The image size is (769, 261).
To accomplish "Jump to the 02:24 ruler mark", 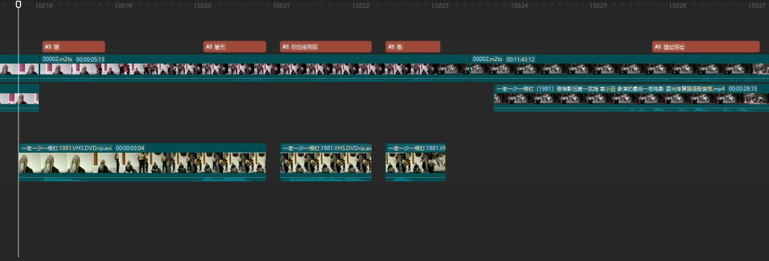I will [x=520, y=5].
